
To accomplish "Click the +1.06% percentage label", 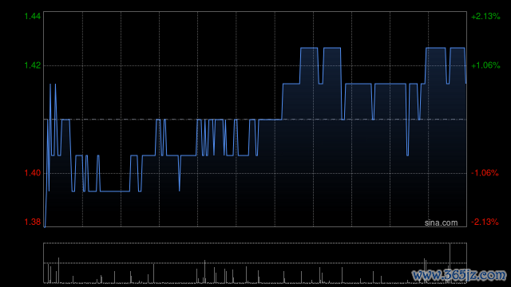I will tap(485, 65).
